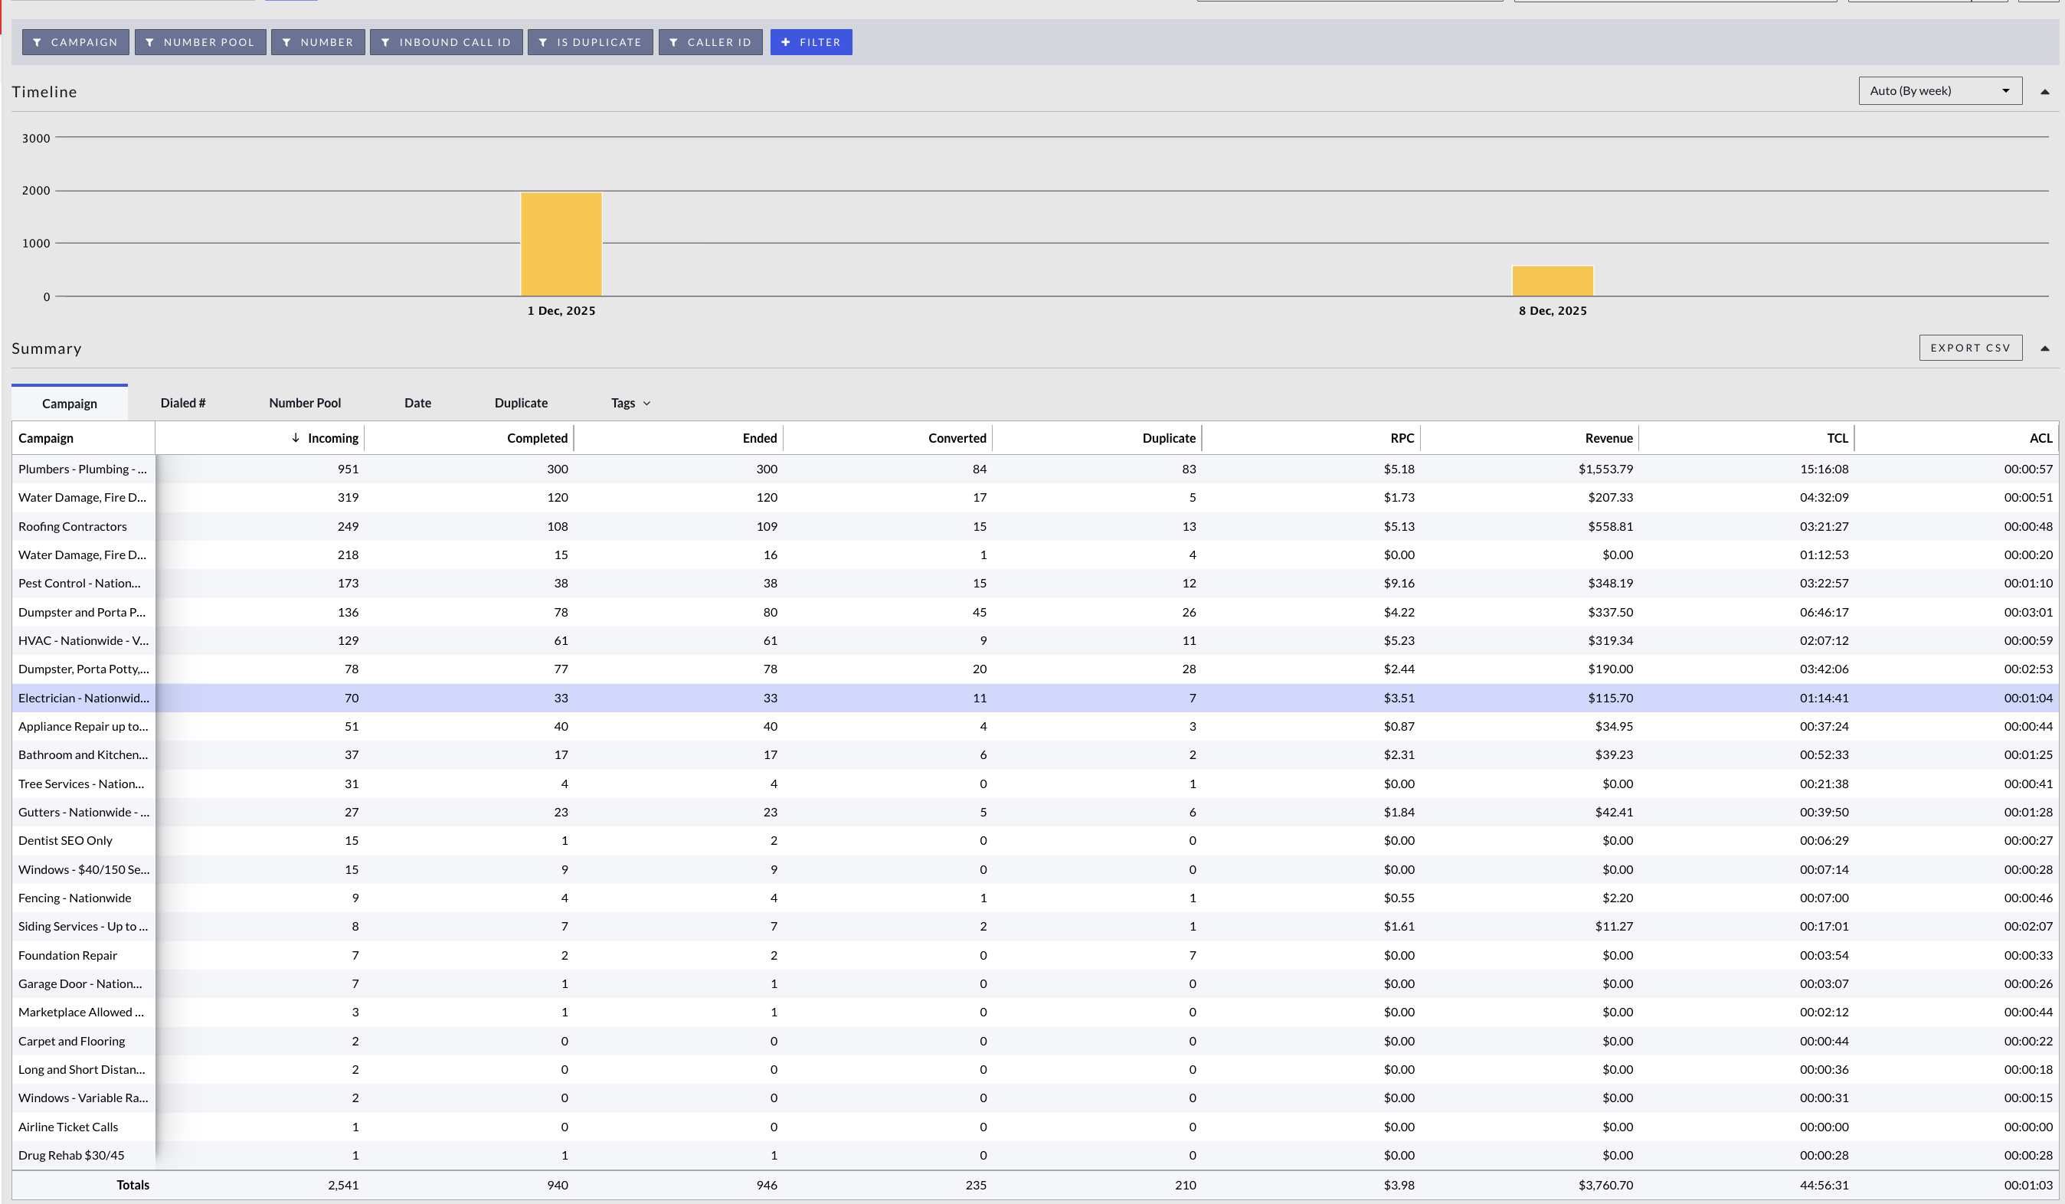Open the Auto (By week) dropdown
Image resolution: width=2065 pixels, height=1204 pixels.
click(x=1939, y=91)
